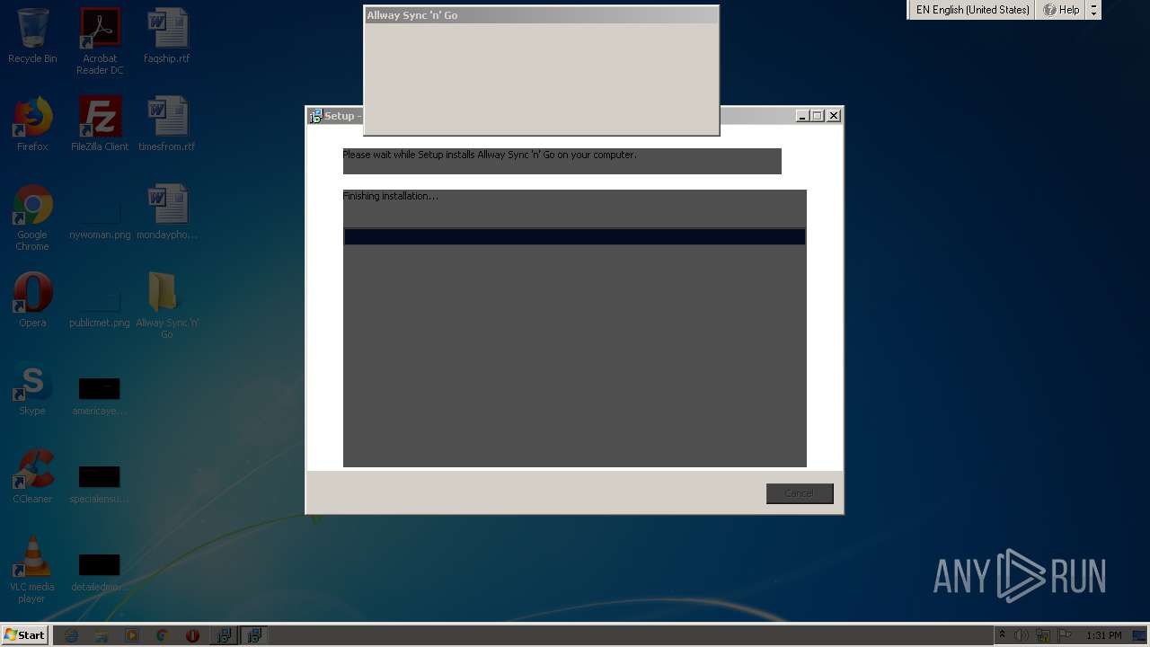Screen dimensions: 1150x647
Task: Open the volume tray icon
Action: [1022, 635]
